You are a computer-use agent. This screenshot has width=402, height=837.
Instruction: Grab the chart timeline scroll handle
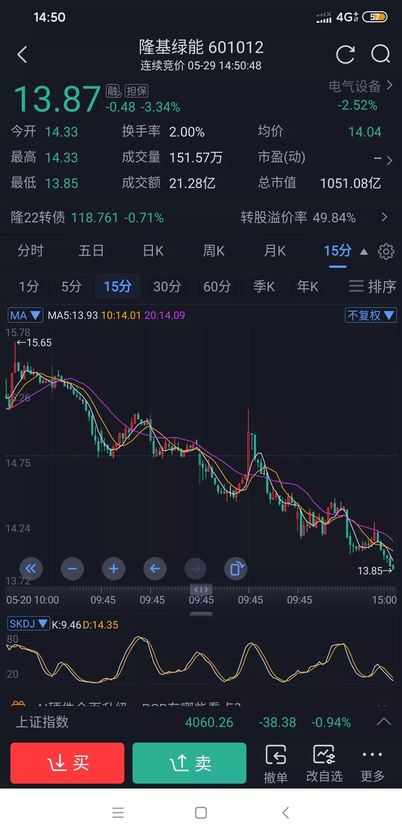click(x=201, y=589)
